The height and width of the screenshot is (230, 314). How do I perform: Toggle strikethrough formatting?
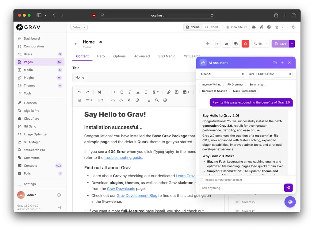coord(146,92)
